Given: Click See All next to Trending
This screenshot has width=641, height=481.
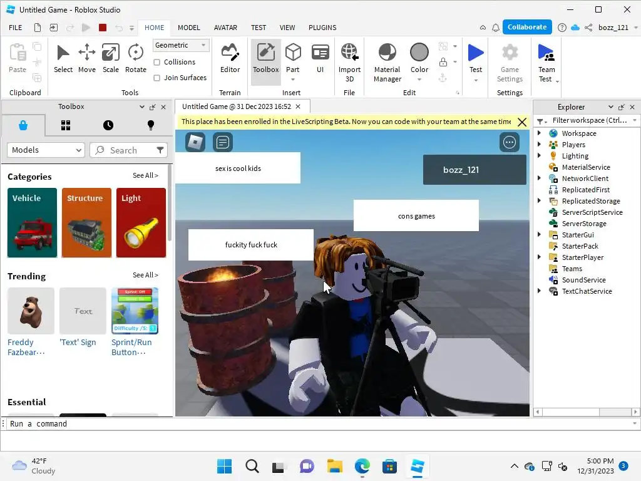Looking at the screenshot, I should click(145, 276).
